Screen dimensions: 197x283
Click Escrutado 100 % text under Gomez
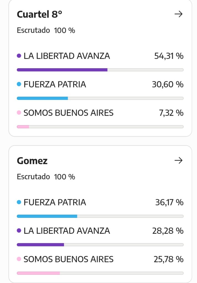tap(46, 176)
